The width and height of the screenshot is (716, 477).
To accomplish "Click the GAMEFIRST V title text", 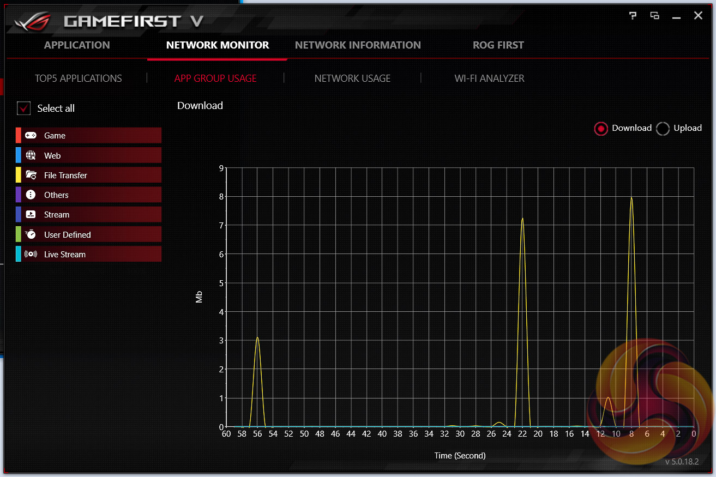I will point(134,21).
